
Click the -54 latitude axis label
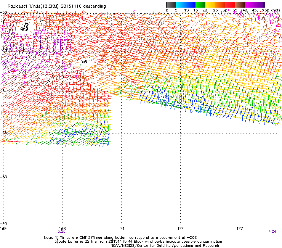coord(3,90)
